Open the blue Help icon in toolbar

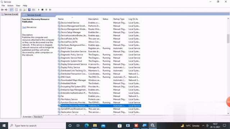[x=29, y=10]
